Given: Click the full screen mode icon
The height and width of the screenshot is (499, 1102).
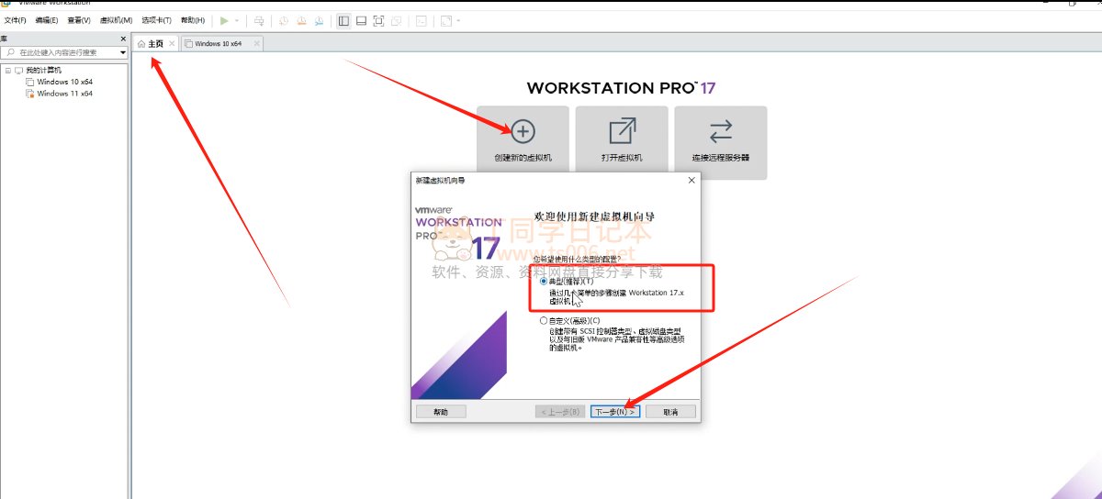Looking at the screenshot, I should point(378,20).
